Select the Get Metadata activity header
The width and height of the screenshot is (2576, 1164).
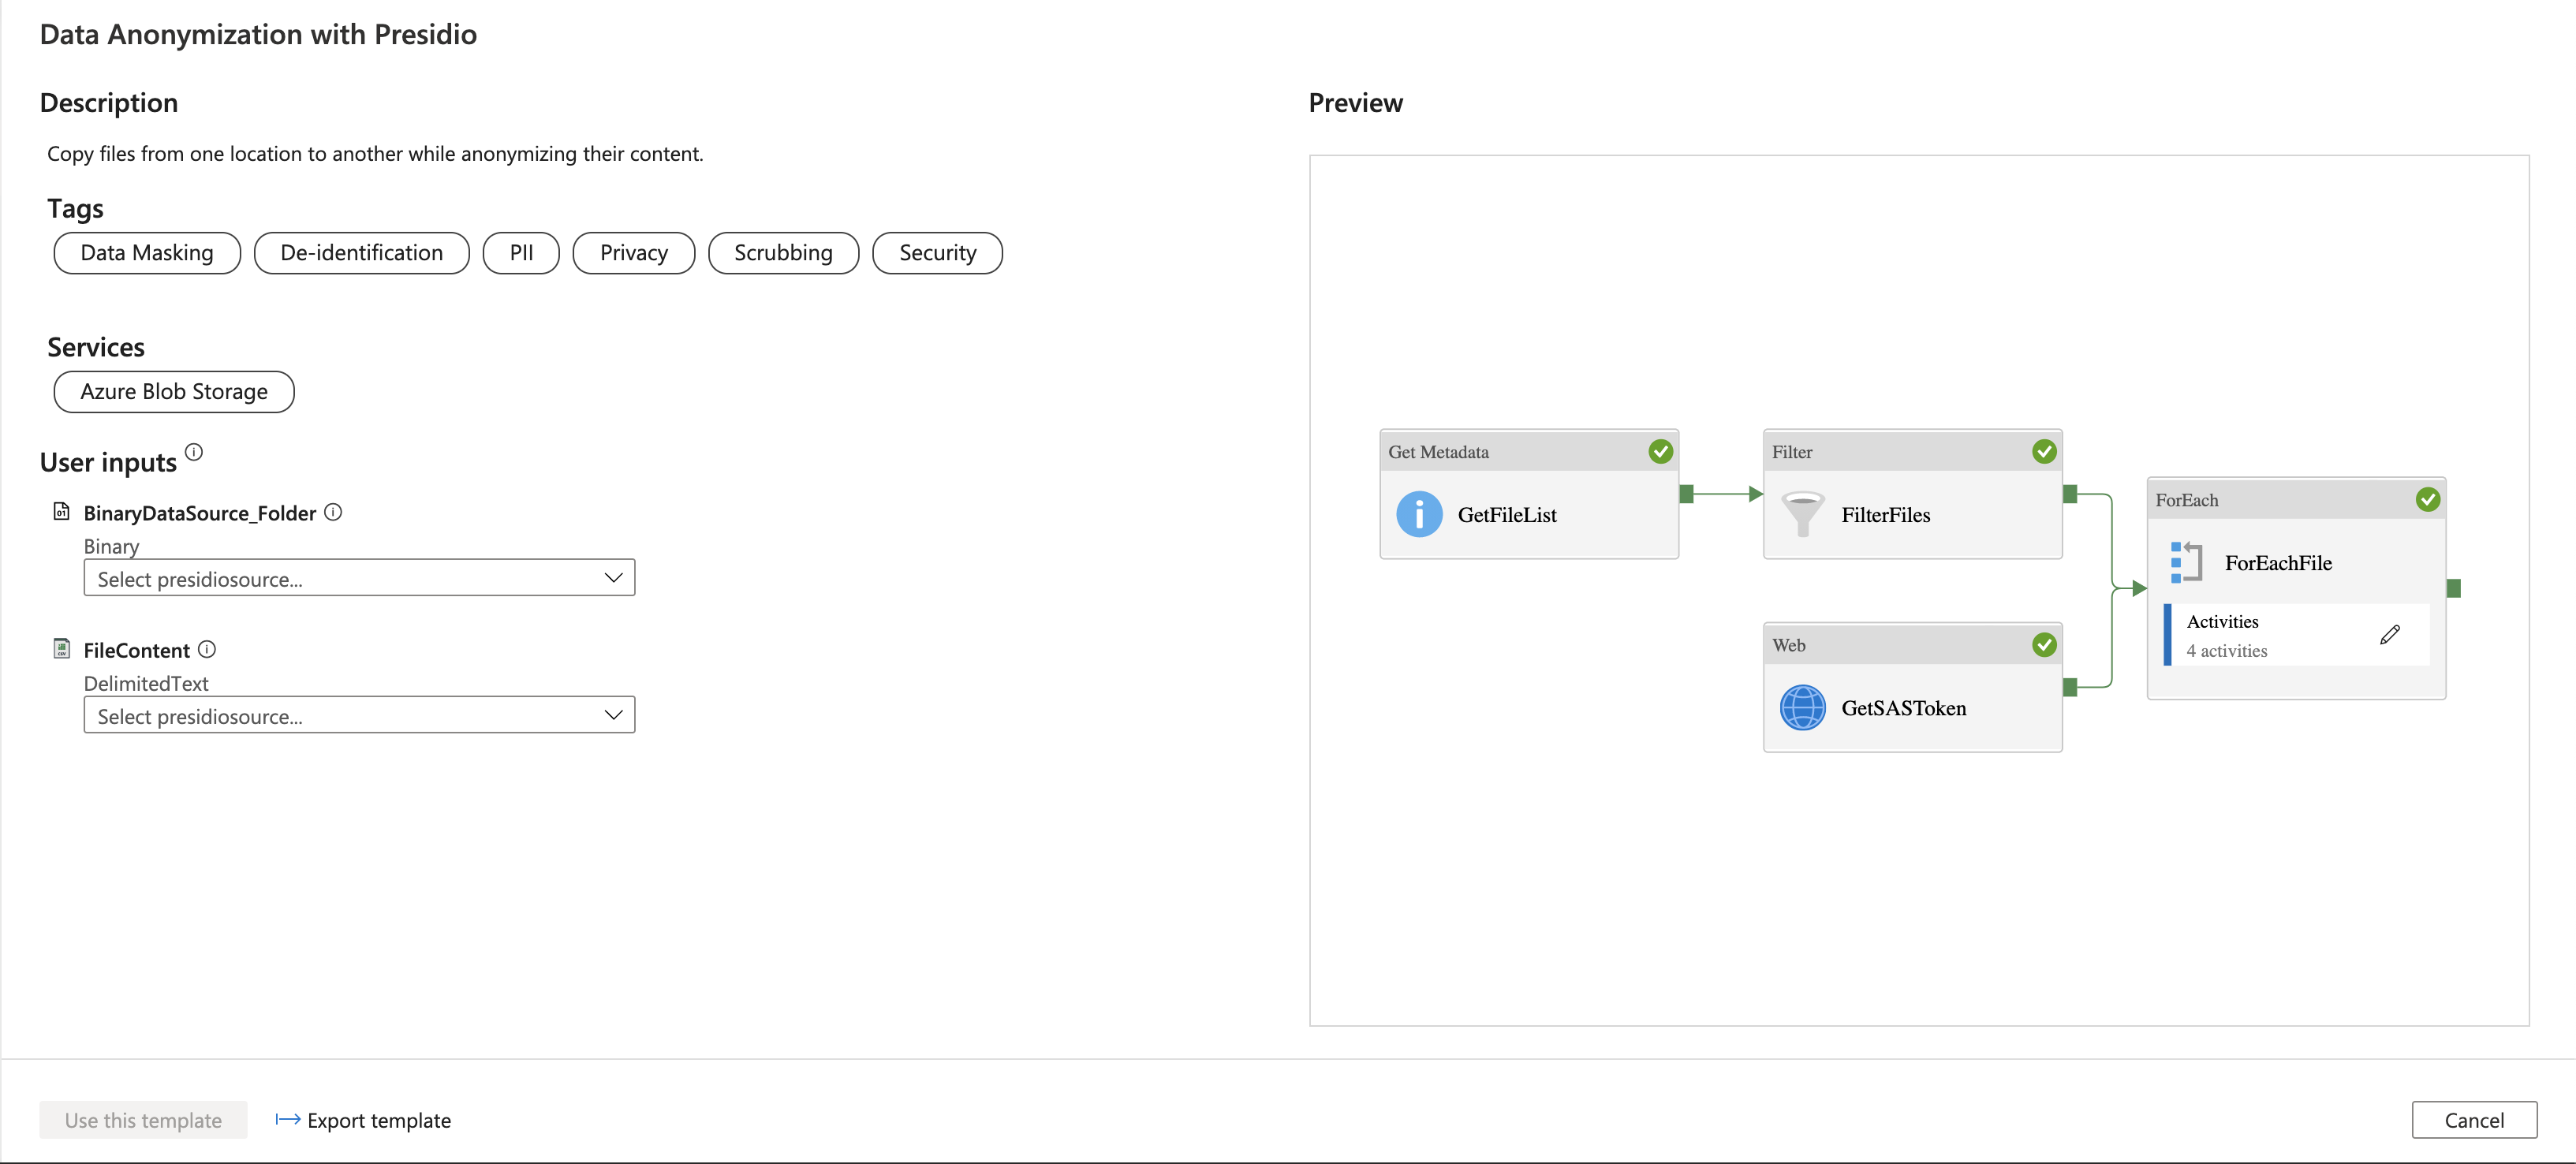point(1529,452)
